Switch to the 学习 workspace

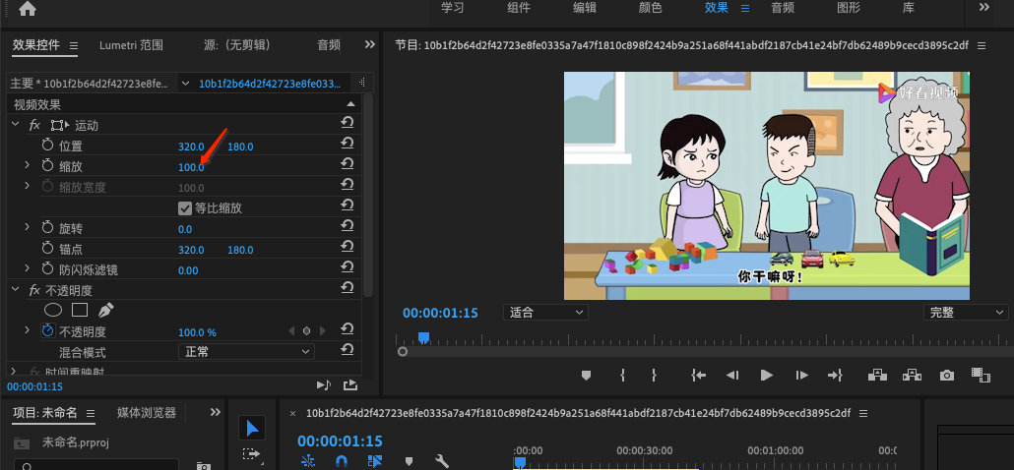pos(452,8)
